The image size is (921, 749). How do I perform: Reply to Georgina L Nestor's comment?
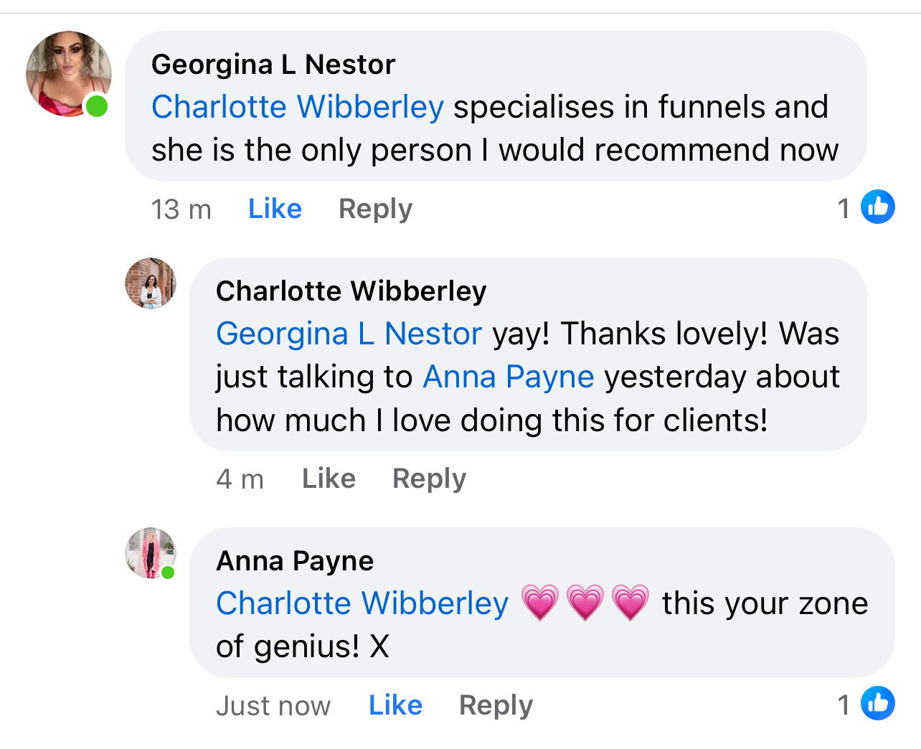(375, 209)
